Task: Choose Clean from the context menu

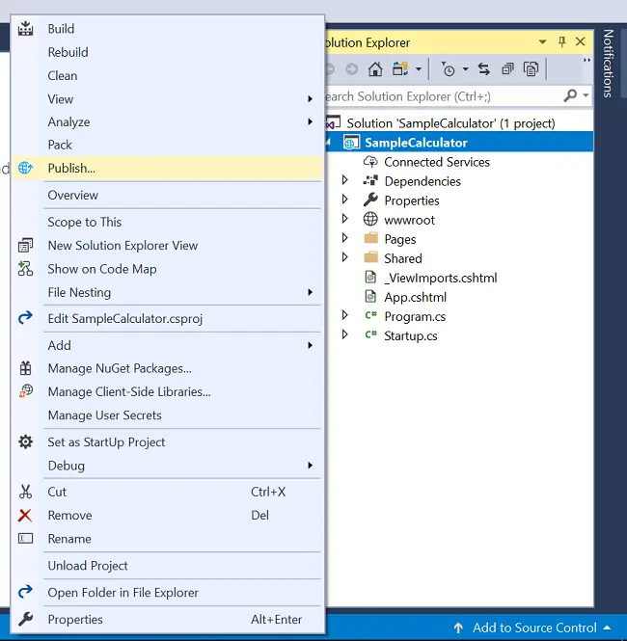Action: 168,75
